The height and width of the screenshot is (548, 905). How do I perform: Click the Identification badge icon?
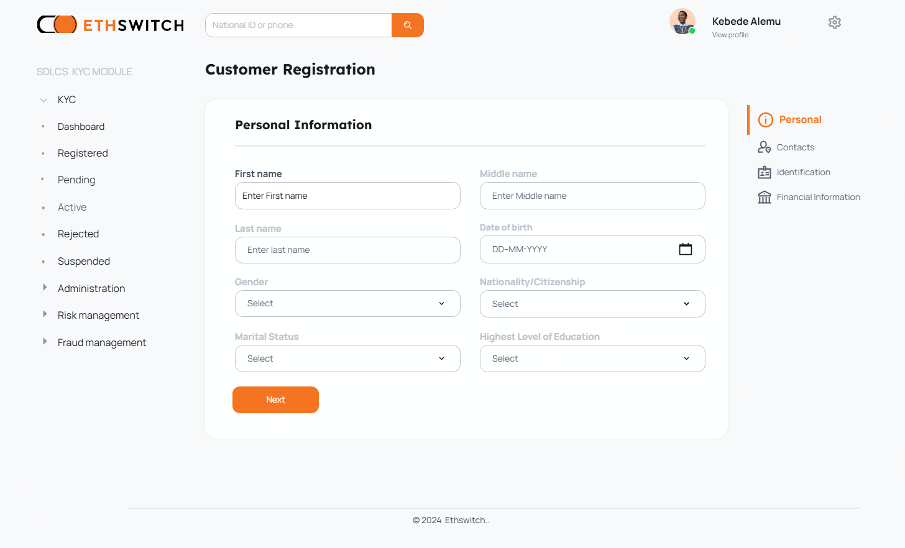[764, 172]
